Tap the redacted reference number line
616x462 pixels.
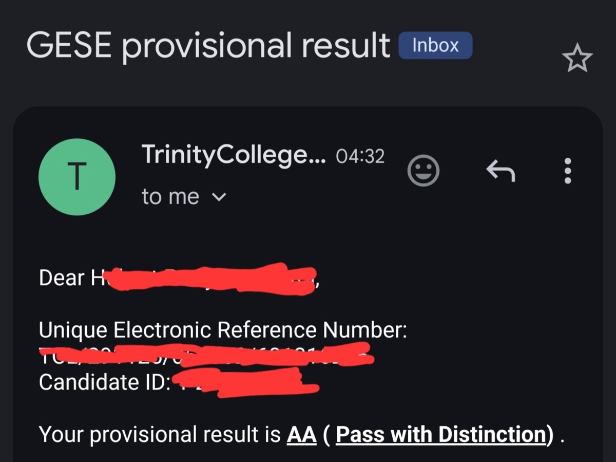(x=205, y=356)
